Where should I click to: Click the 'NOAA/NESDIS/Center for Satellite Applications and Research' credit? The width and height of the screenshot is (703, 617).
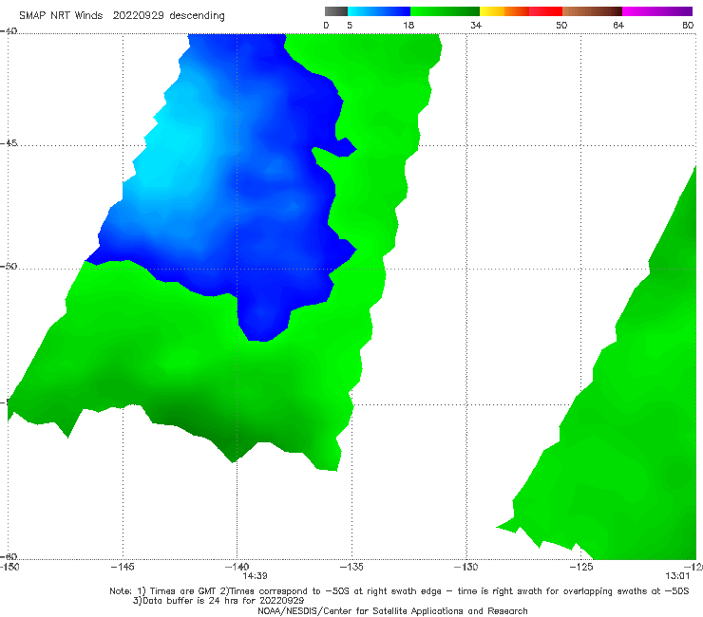(x=392, y=611)
